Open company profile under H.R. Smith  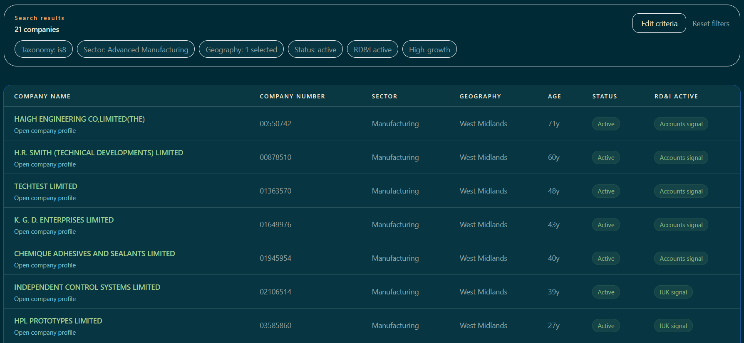(45, 164)
